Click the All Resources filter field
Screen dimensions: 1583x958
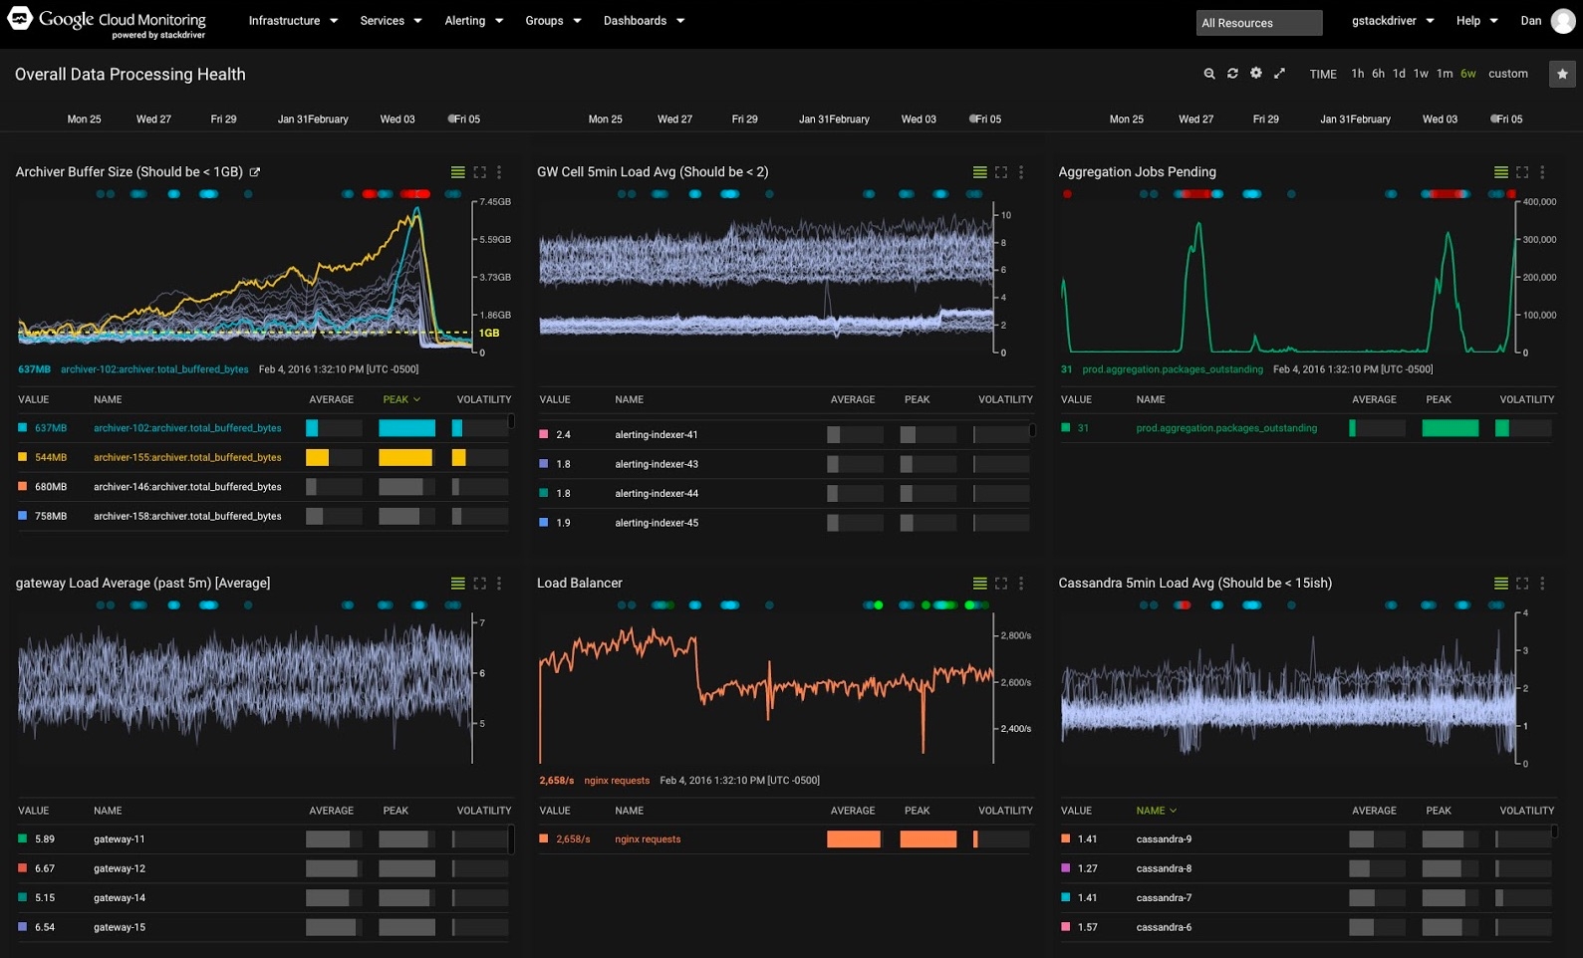1258,23
